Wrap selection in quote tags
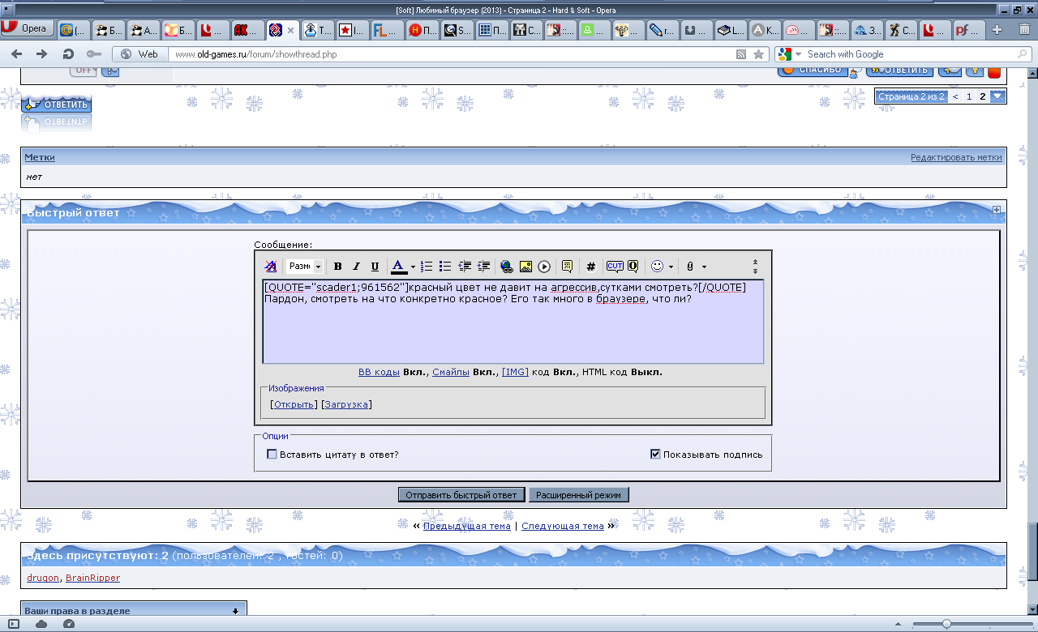The width and height of the screenshot is (1038, 632). point(568,267)
